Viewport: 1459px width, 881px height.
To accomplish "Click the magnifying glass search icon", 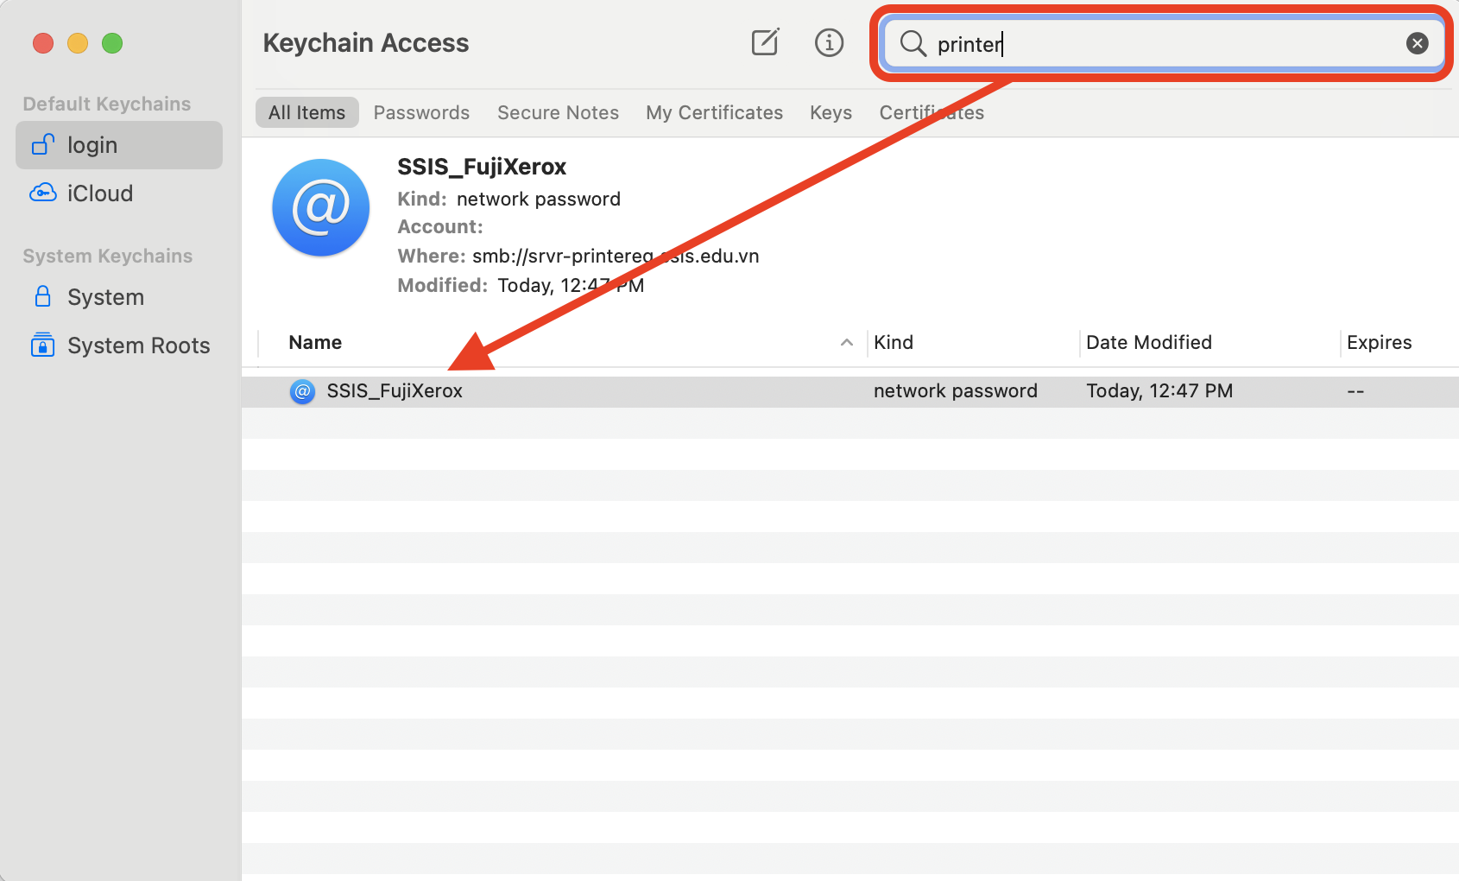I will pos(913,43).
